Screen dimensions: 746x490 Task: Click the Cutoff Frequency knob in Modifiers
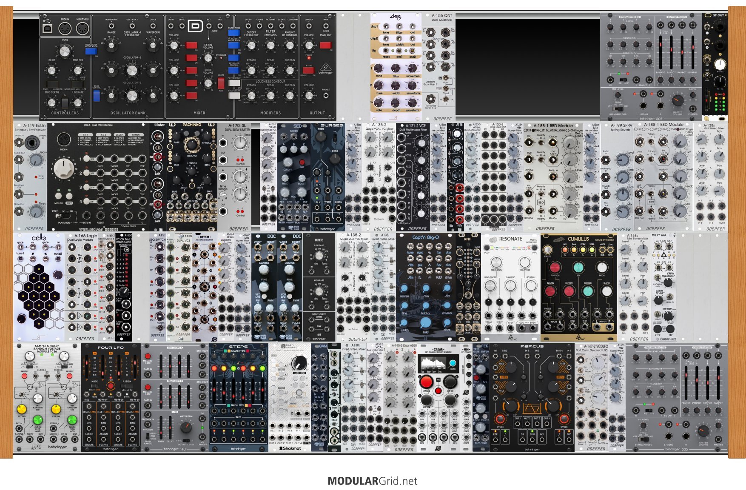[251, 45]
